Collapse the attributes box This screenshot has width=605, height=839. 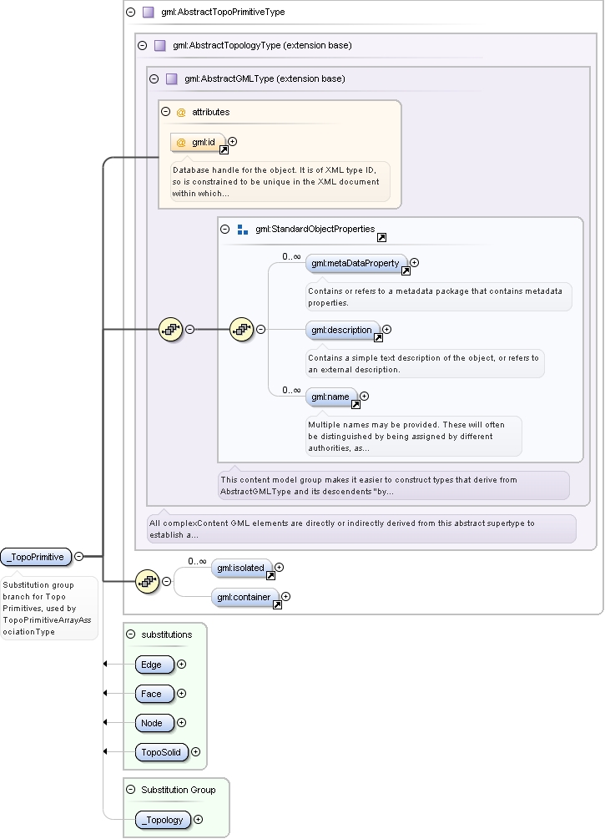click(166, 112)
